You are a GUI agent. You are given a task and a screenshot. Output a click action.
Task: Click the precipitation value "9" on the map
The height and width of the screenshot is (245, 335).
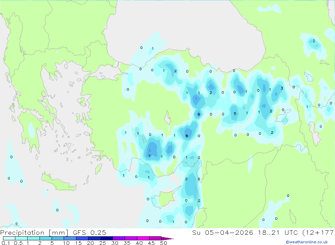pos(199,114)
